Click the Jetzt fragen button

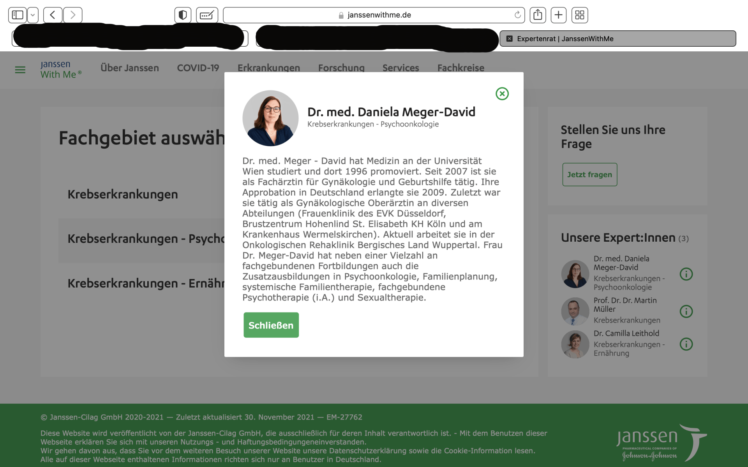tap(589, 174)
